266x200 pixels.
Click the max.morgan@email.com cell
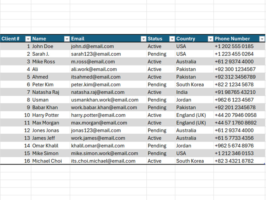(108, 123)
